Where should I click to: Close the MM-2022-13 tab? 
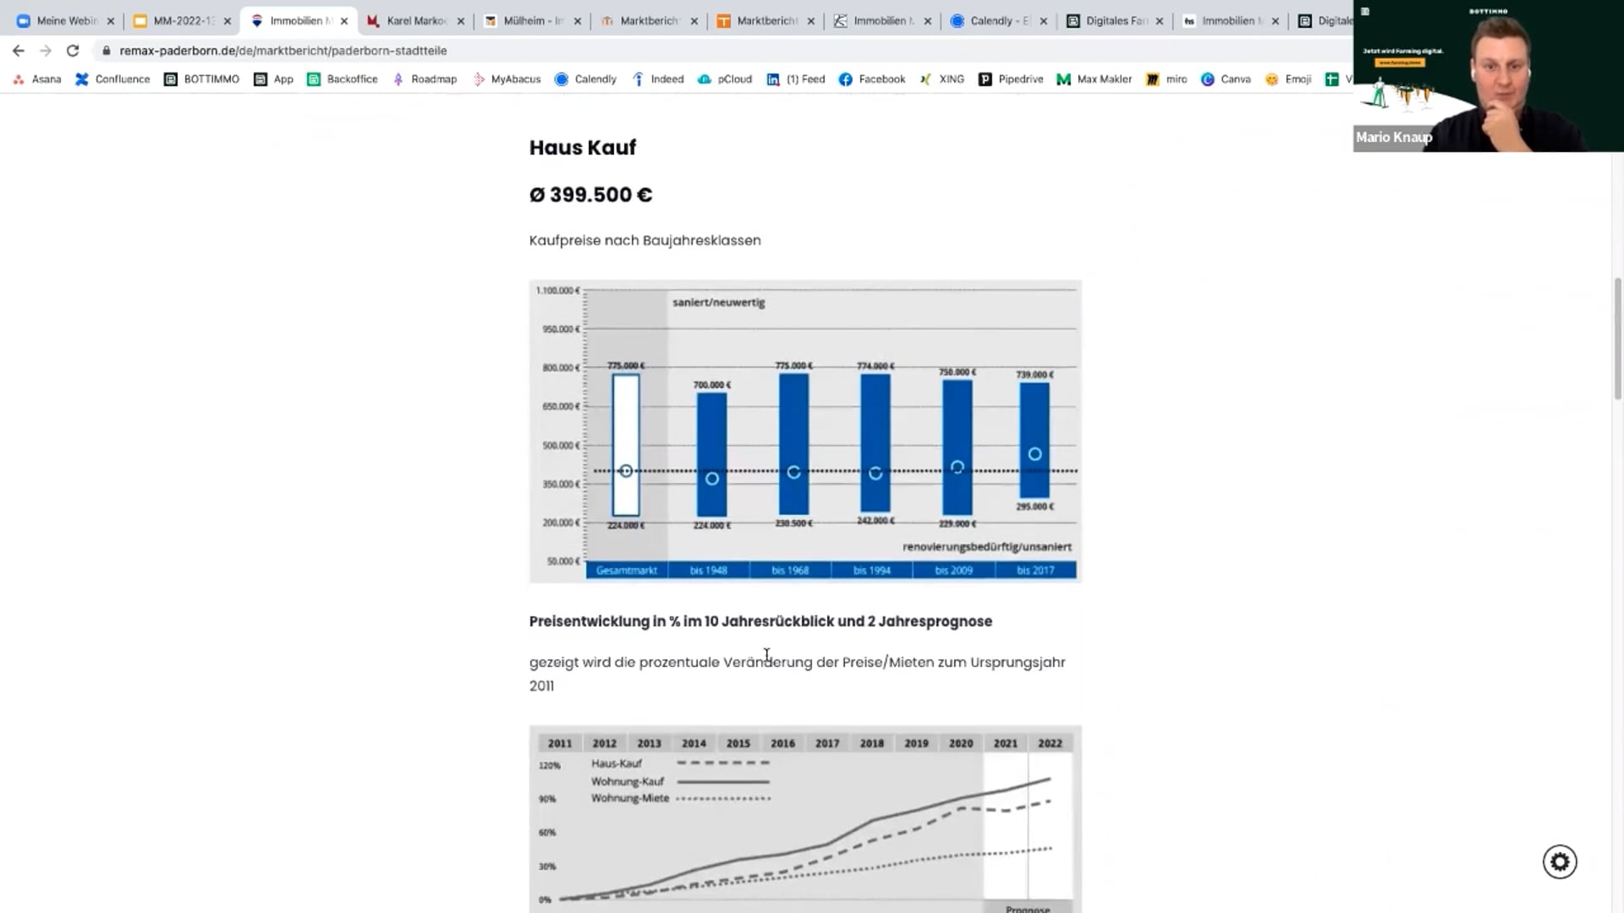[x=228, y=21]
